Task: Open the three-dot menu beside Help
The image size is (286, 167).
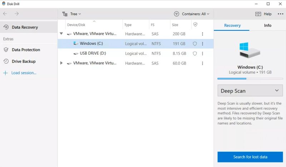Action: (280, 14)
